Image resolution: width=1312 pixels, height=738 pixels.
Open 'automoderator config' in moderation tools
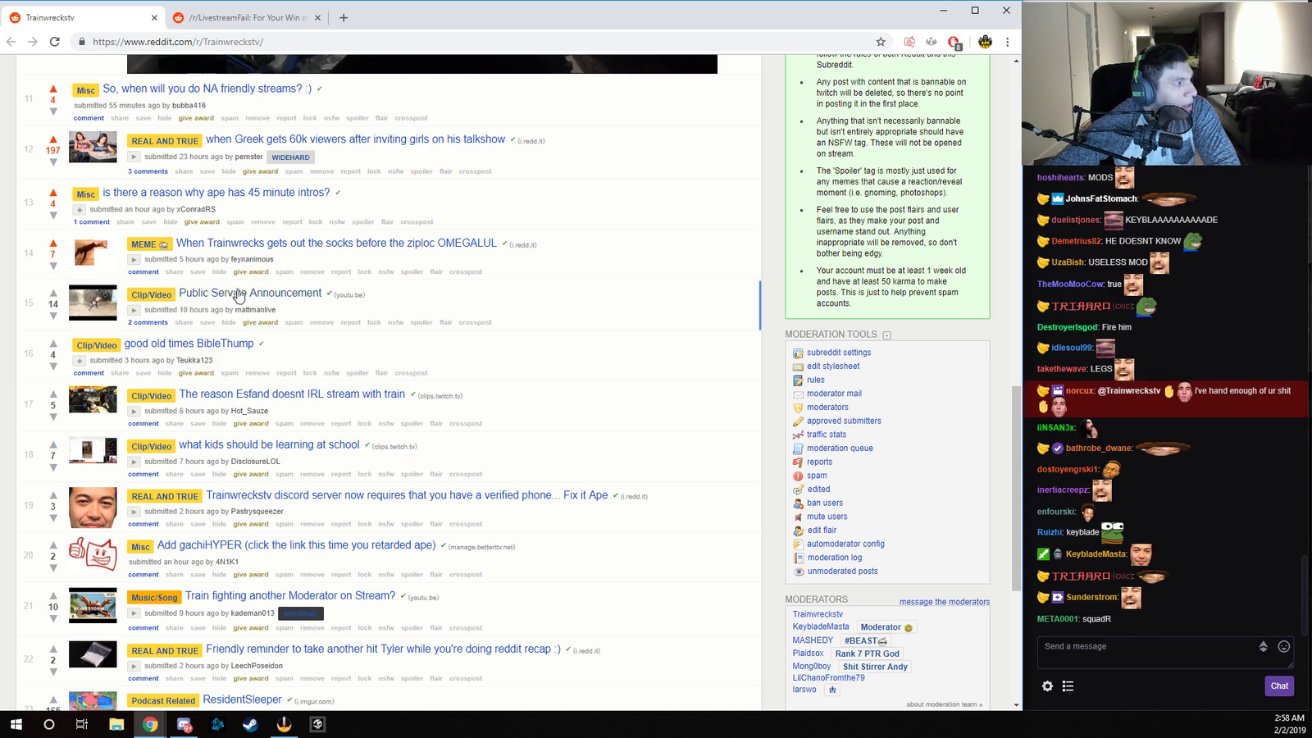coord(845,544)
